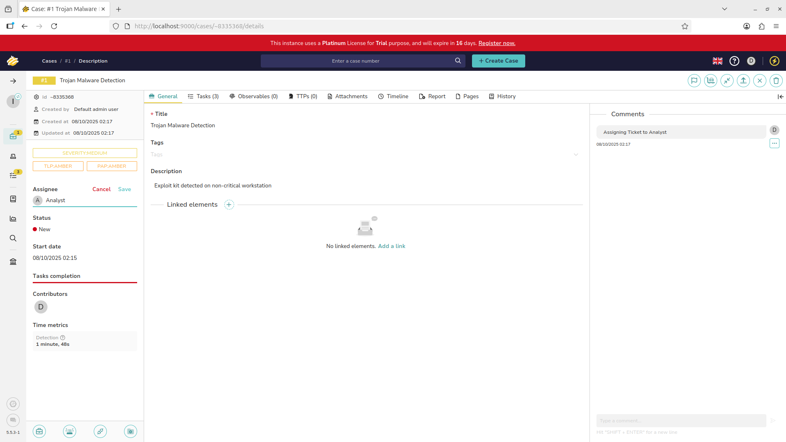This screenshot has width=786, height=442.
Task: Click the close case X icon
Action: 759,81
